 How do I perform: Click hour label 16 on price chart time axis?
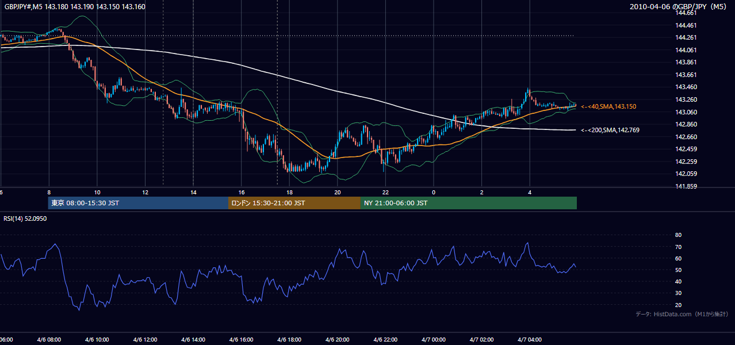pyautogui.click(x=242, y=193)
